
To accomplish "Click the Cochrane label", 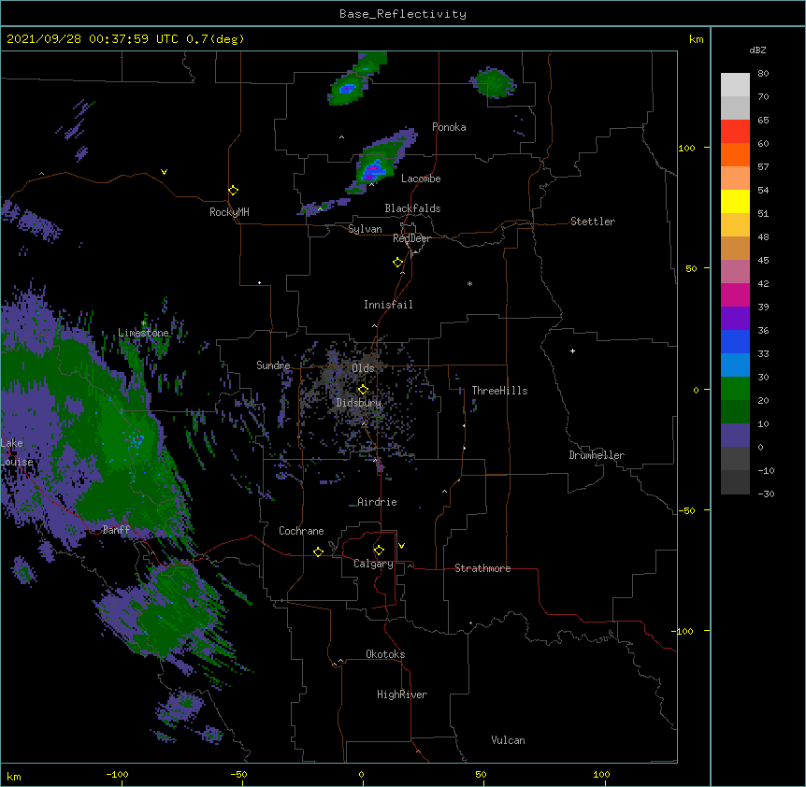I will pyautogui.click(x=301, y=531).
